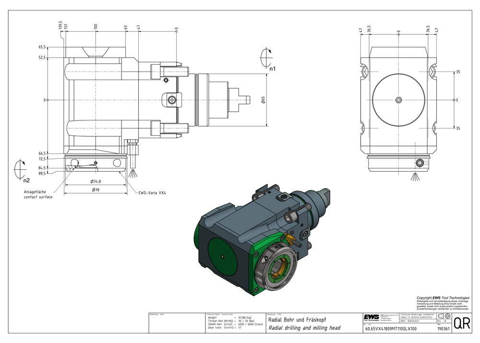Click Subject to technical modifications note
480x343 pixels.
pos(417,317)
